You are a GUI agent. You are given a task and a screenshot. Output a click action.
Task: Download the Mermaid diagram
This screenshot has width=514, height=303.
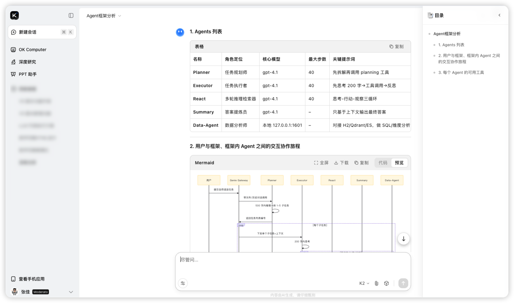[x=341, y=163]
